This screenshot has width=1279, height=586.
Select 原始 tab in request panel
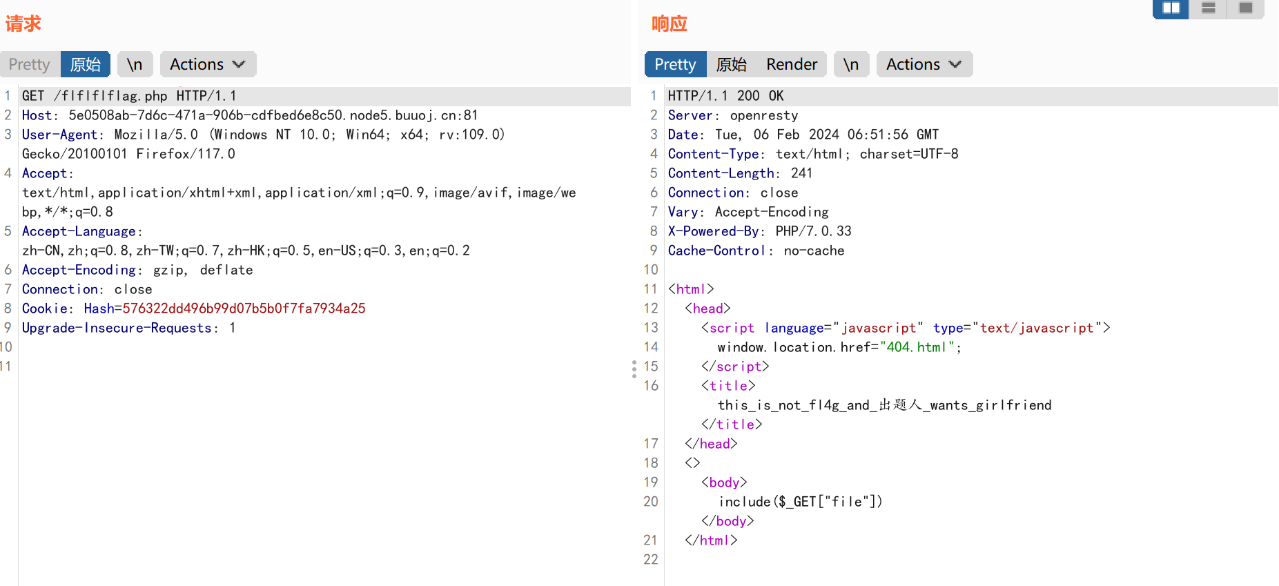(86, 64)
